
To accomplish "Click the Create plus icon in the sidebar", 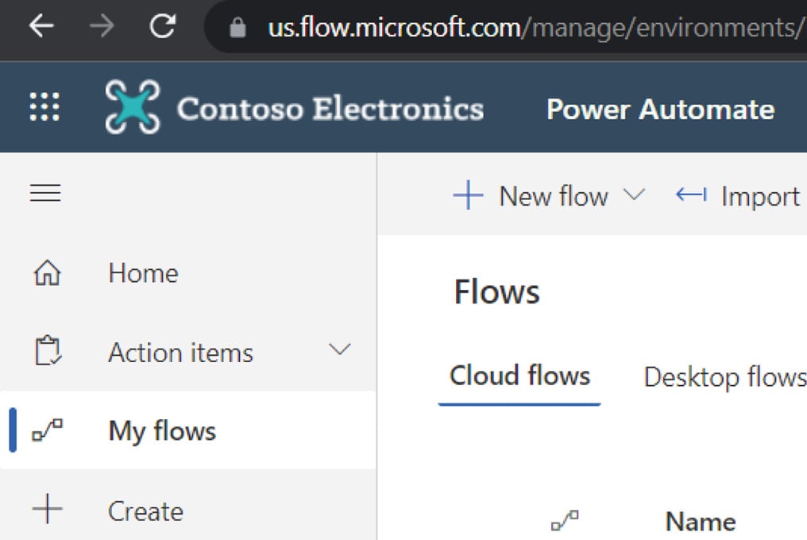I will (x=47, y=510).
